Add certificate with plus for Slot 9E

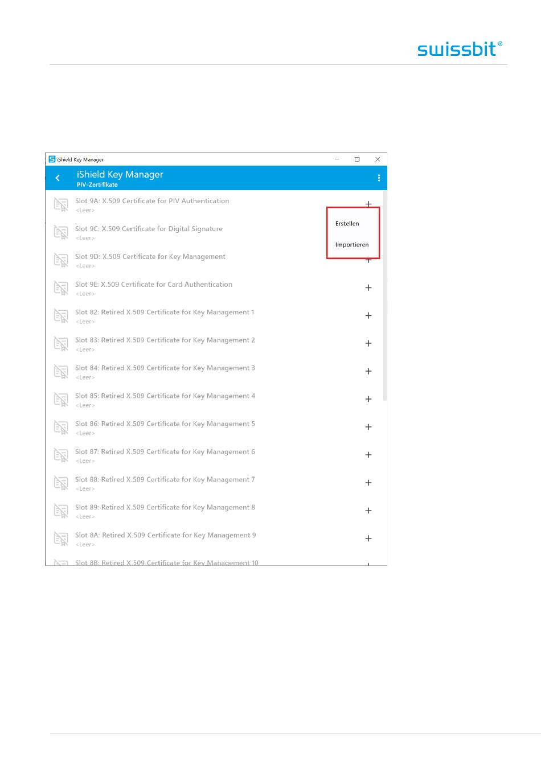coord(368,288)
